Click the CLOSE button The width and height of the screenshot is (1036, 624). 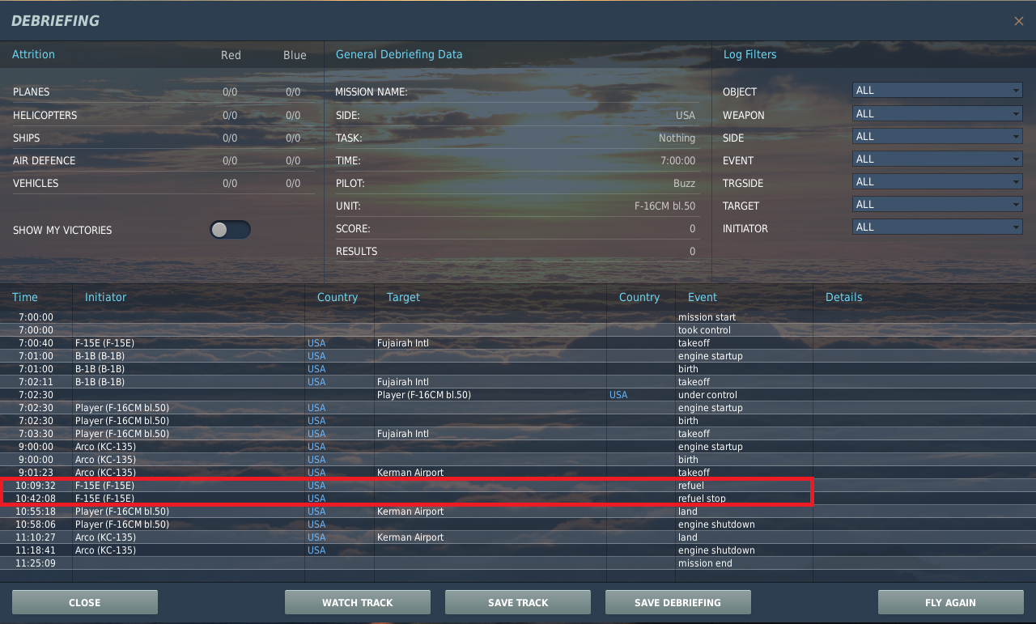(x=85, y=602)
